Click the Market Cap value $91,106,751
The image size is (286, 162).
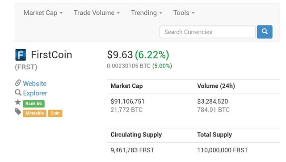127,102
